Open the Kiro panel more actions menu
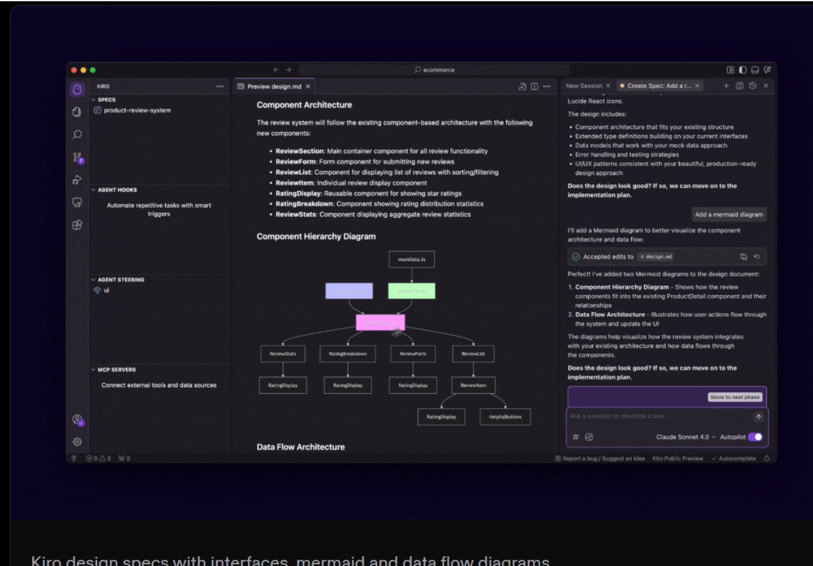Image resolution: width=813 pixels, height=566 pixels. [219, 87]
